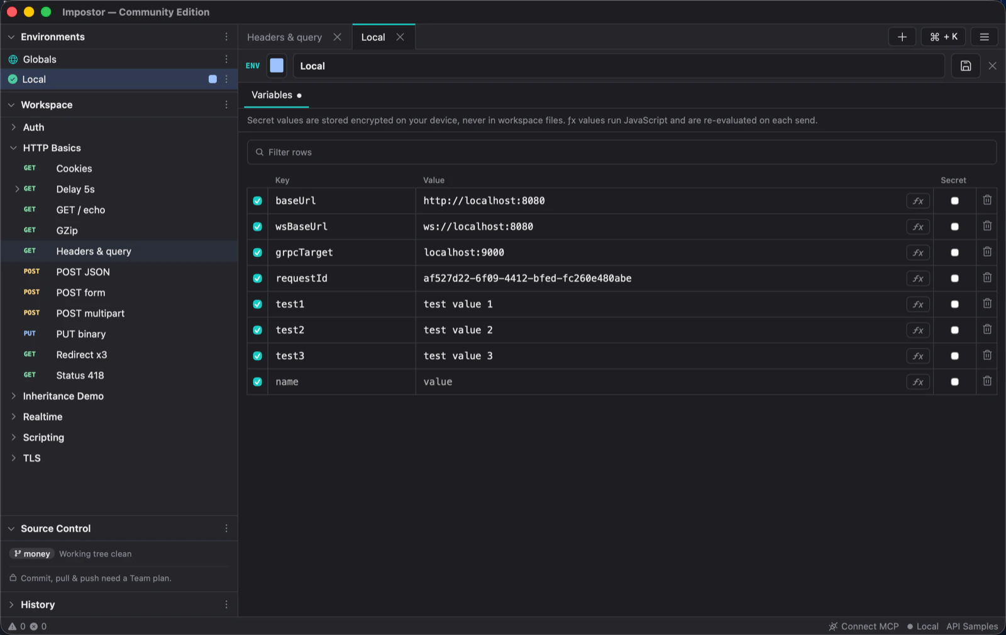The height and width of the screenshot is (635, 1006).
Task: Open the Variables tab
Action: tap(276, 95)
